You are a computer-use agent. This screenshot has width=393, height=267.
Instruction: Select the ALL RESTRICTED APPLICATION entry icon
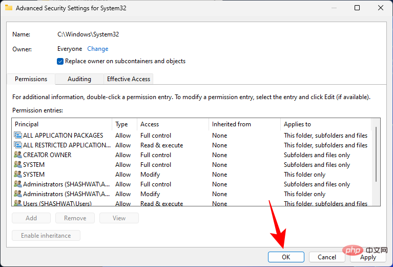click(x=18, y=145)
